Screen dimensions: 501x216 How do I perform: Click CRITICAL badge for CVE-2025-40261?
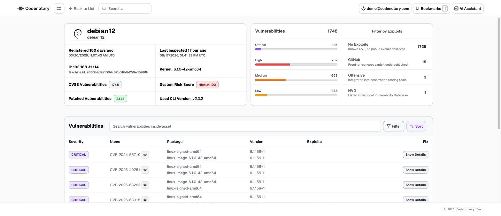point(79,170)
